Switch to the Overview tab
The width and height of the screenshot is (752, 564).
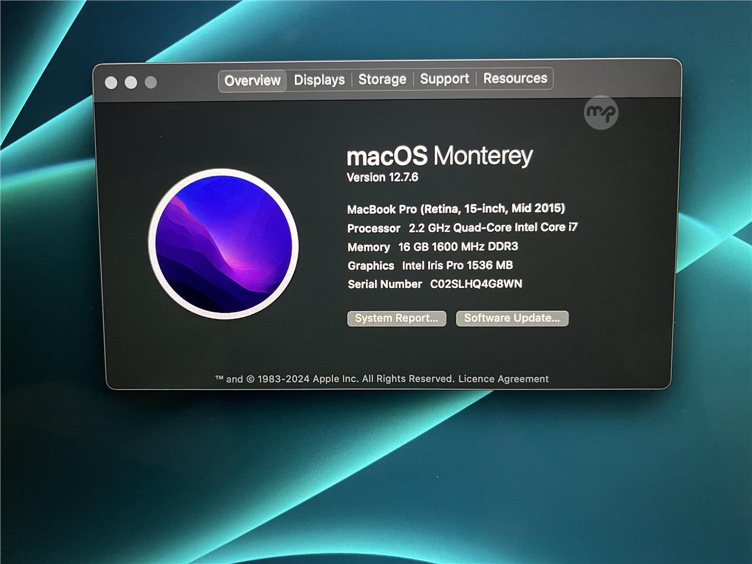pyautogui.click(x=253, y=80)
